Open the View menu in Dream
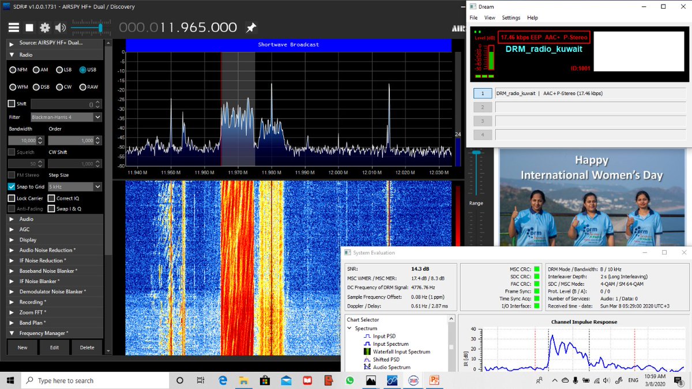 [490, 18]
